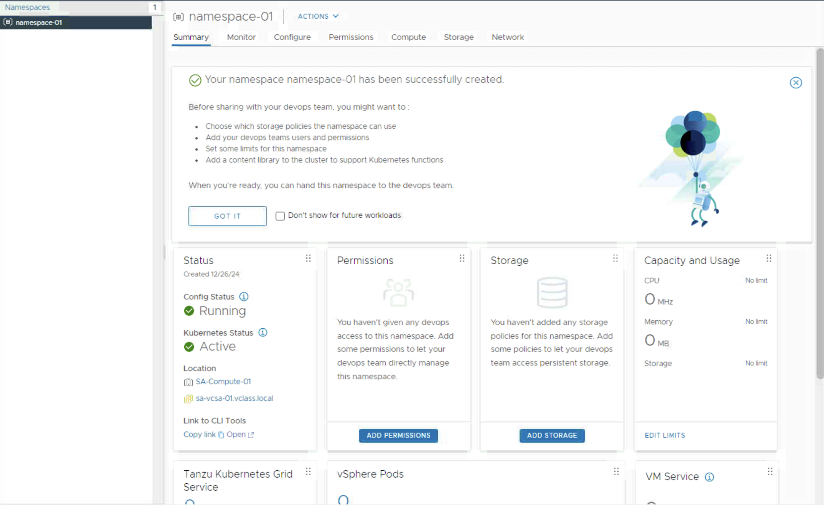The image size is (824, 505).
Task: Click the GOT IT button
Action: (227, 216)
